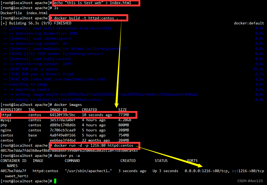Click the 'docker ps -a' command
Screen dimensions: 267x185
(67, 156)
